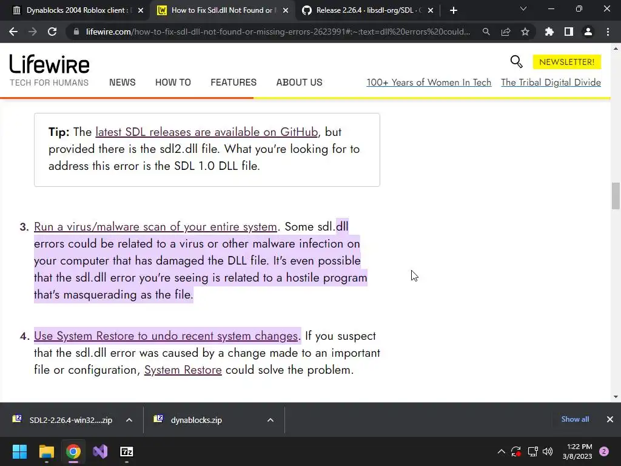
Task: Select the How to Fix Sdl.dll tab
Action: point(223,10)
